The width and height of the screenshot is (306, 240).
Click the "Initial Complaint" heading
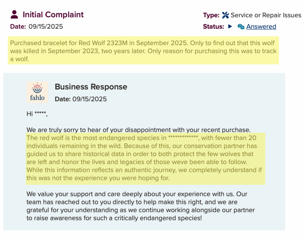pos(53,14)
